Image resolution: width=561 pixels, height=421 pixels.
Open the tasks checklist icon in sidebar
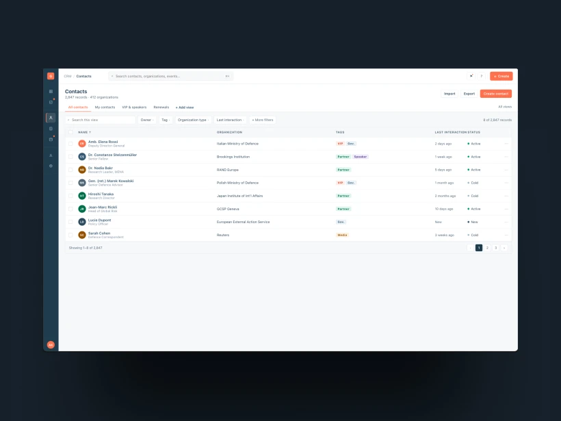click(x=51, y=103)
